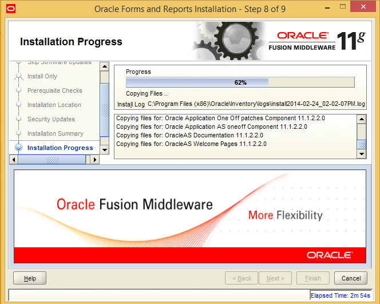Click step list horizontal scrollbar thumb
The height and width of the screenshot is (304, 380).
[52, 160]
